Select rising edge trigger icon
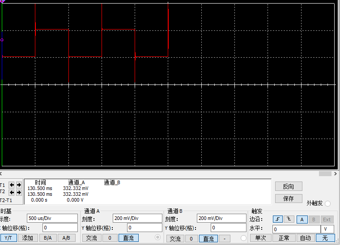 tap(277, 219)
